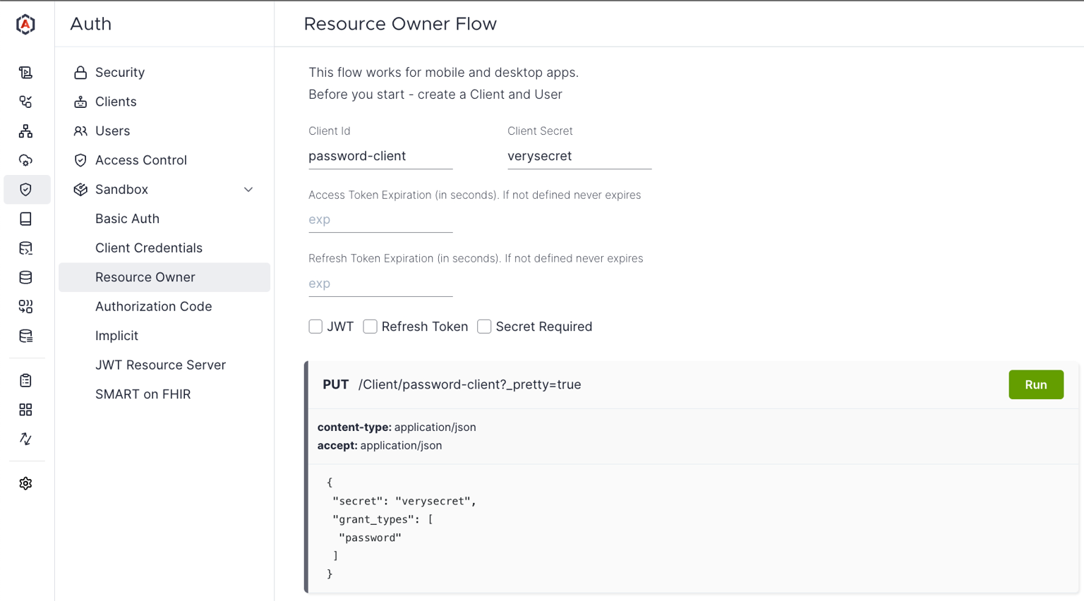Viewport: 1084px width, 601px height.
Task: Click the book notebook icon in sidebar
Action: [x=25, y=219]
